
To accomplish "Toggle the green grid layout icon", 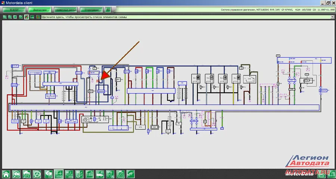I will click(x=32, y=17).
